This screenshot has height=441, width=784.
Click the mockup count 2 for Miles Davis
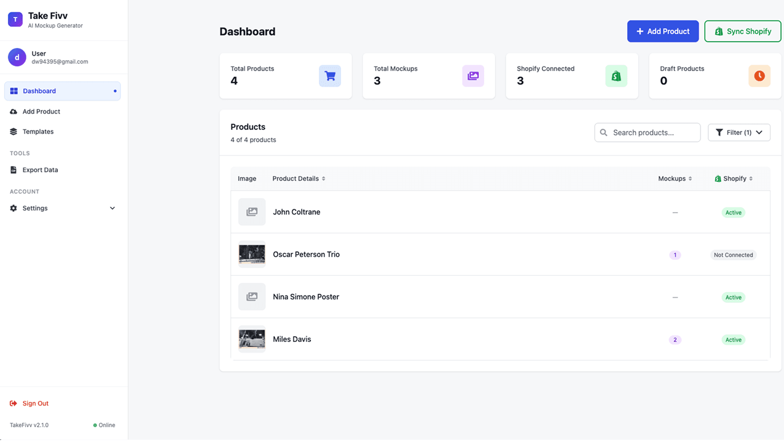tap(675, 340)
